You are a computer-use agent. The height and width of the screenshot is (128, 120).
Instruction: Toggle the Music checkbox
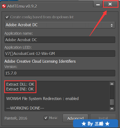(x=46, y=118)
